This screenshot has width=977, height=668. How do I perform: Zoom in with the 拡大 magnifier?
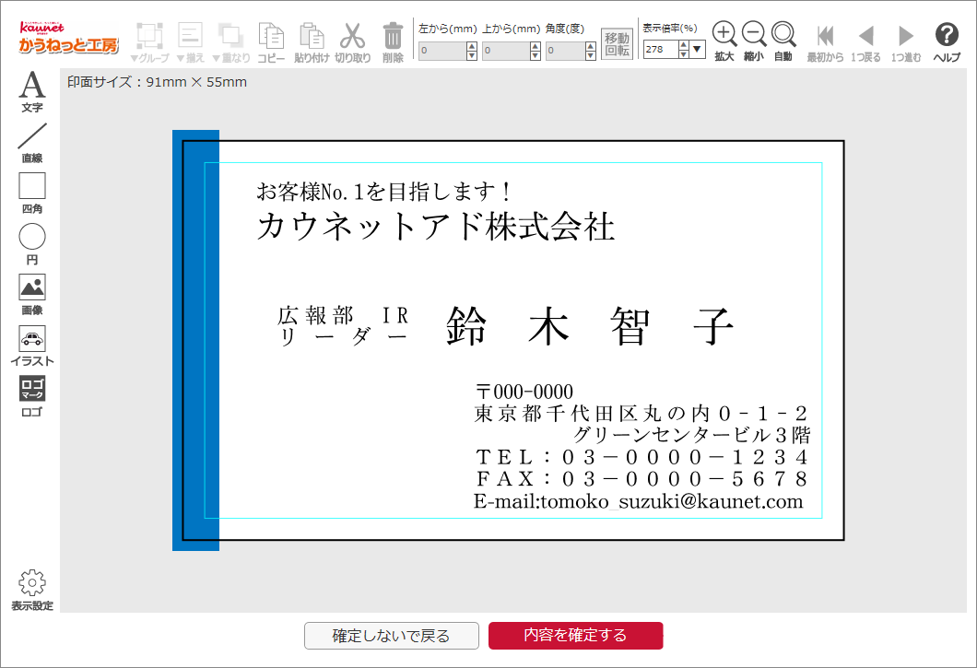point(724,41)
